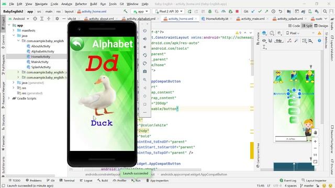Set default margins 0dp field

point(279,41)
